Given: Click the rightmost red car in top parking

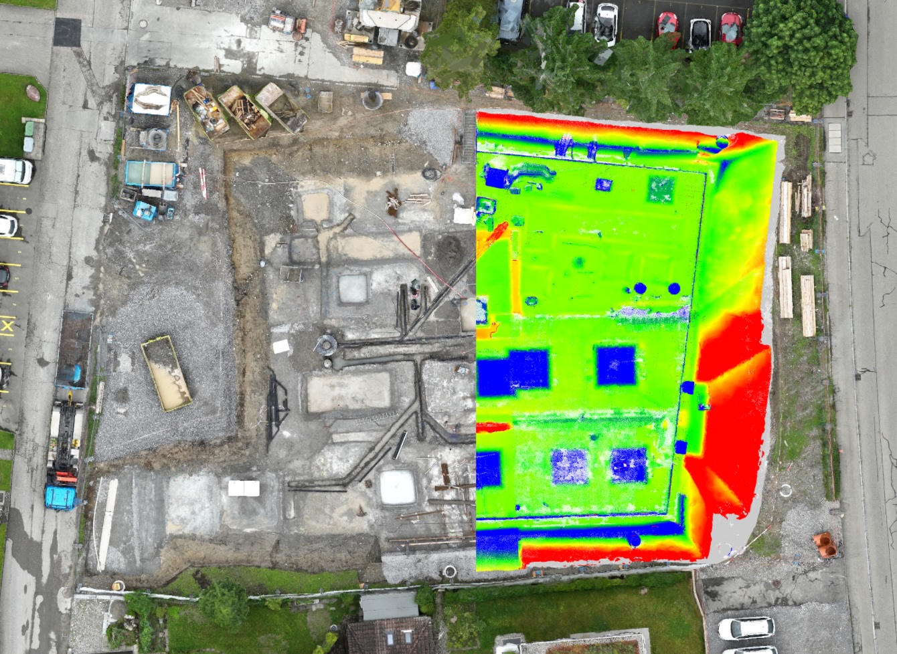Looking at the screenshot, I should tap(731, 29).
